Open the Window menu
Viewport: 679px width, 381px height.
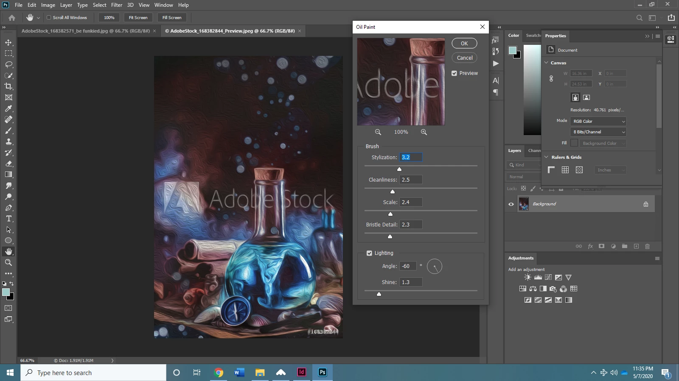pos(163,5)
